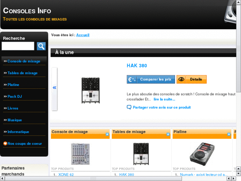The height and width of the screenshot is (181, 241).
Task: Open the Console de mixage sidebar menu
Action: pos(24,61)
